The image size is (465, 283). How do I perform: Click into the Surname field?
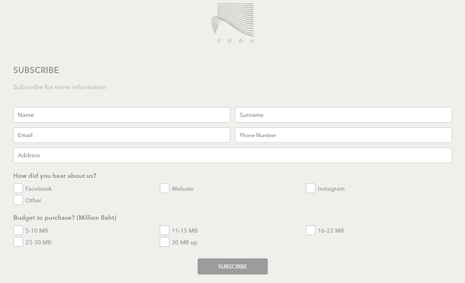[344, 114]
